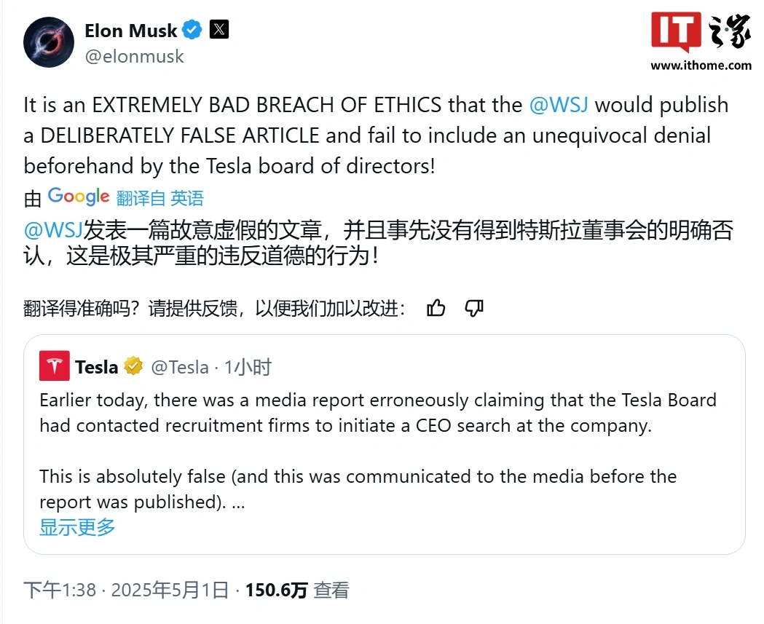The height and width of the screenshot is (624, 764).
Task: Click the Elon Musk display name
Action: [x=130, y=31]
